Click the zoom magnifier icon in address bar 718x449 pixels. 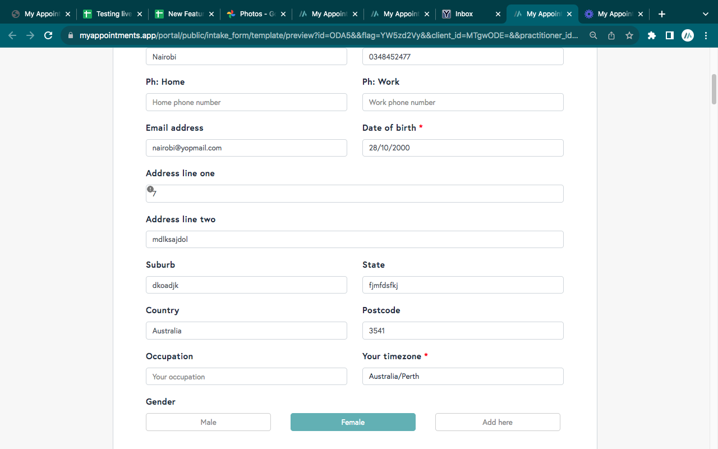click(x=593, y=35)
